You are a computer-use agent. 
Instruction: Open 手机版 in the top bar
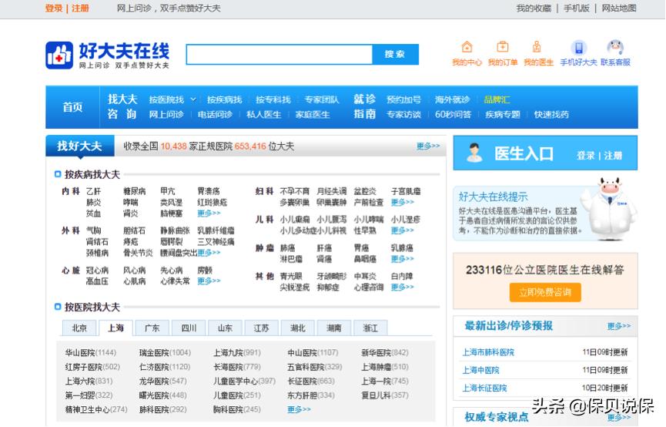(577, 8)
